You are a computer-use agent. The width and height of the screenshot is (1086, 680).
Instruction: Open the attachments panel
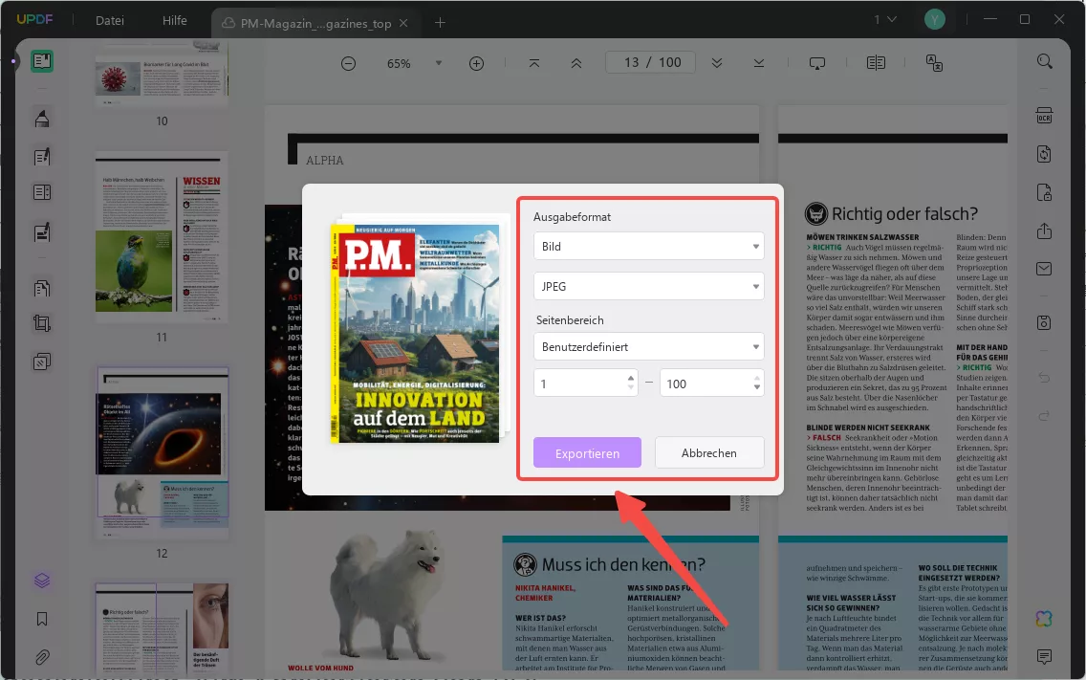coord(42,657)
